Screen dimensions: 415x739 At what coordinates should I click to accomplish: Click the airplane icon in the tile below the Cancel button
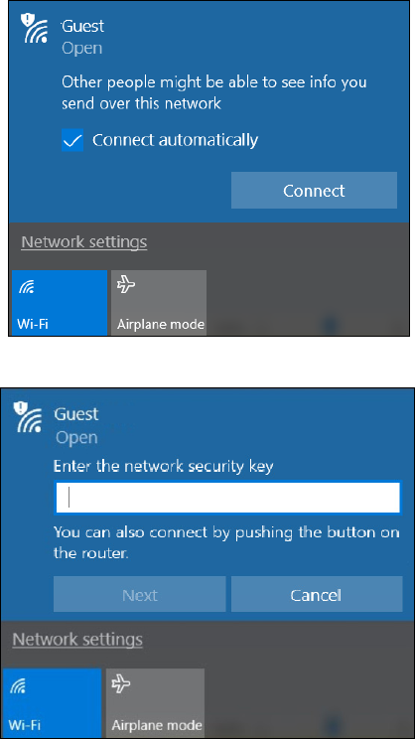coord(120,683)
